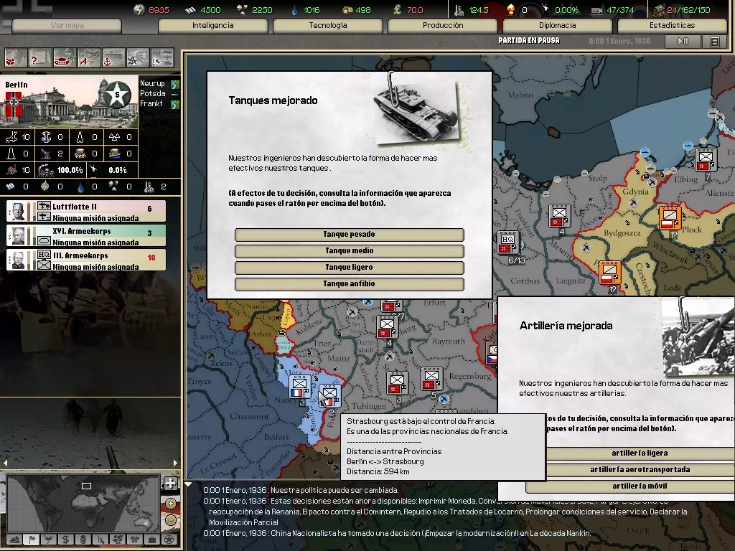Choose the Tanque medio option
The image size is (735, 551).
350,250
